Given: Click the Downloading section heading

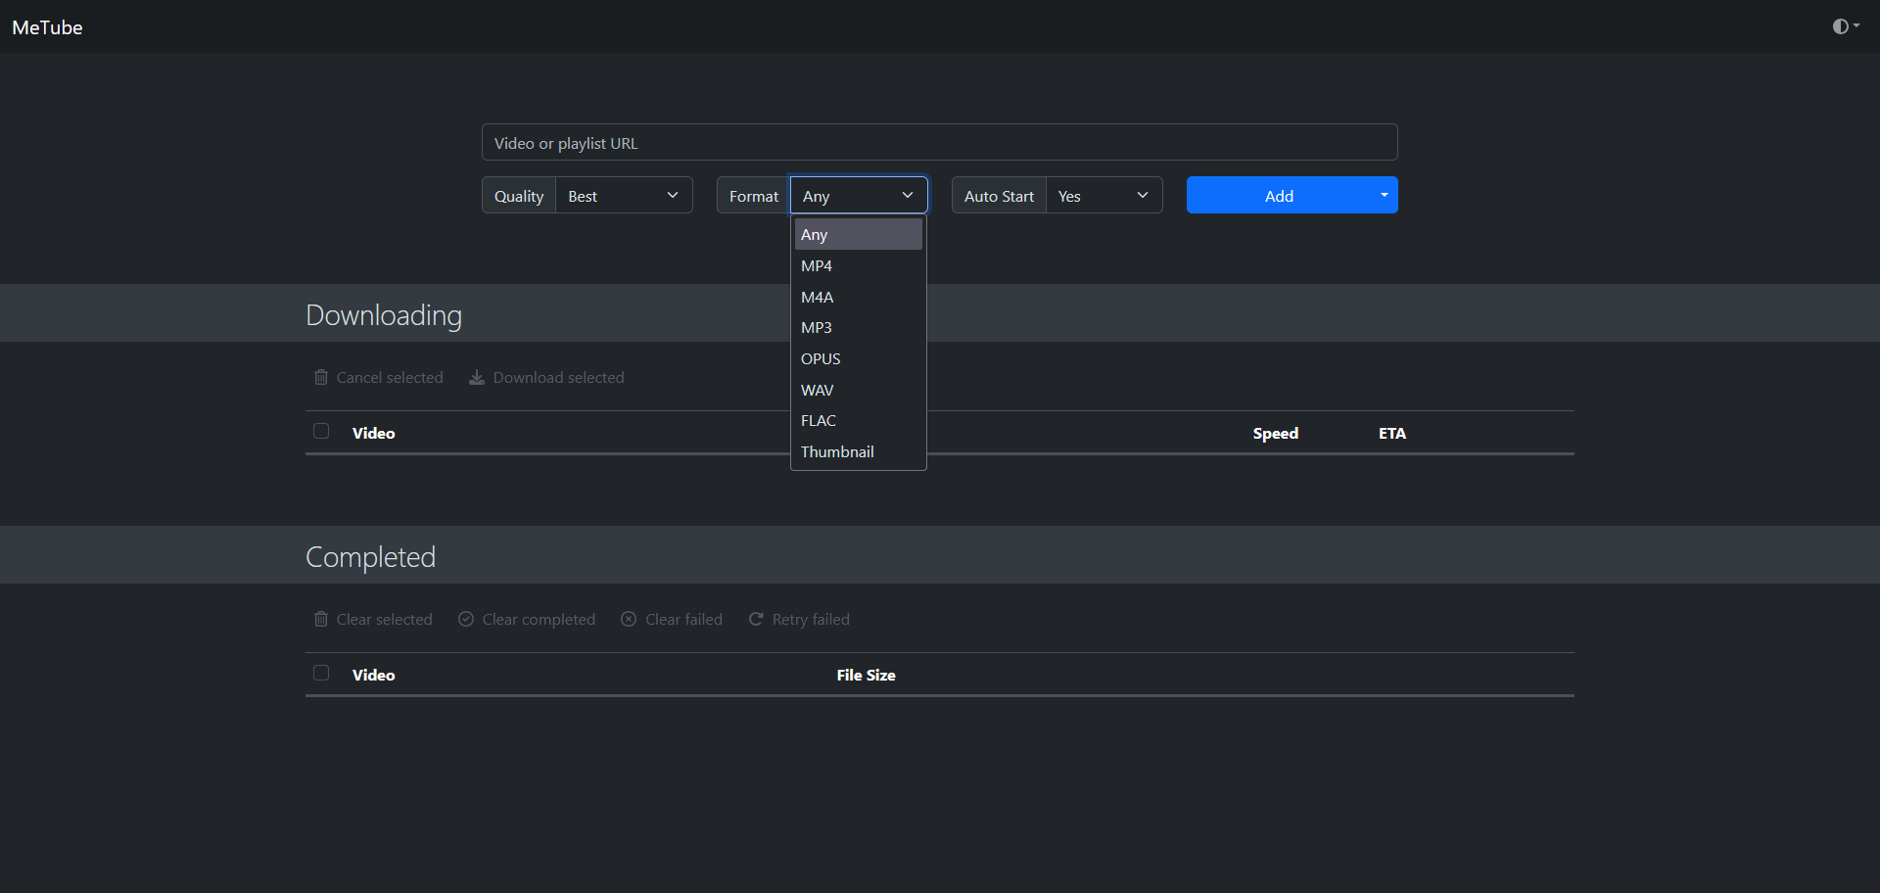Looking at the screenshot, I should [384, 315].
